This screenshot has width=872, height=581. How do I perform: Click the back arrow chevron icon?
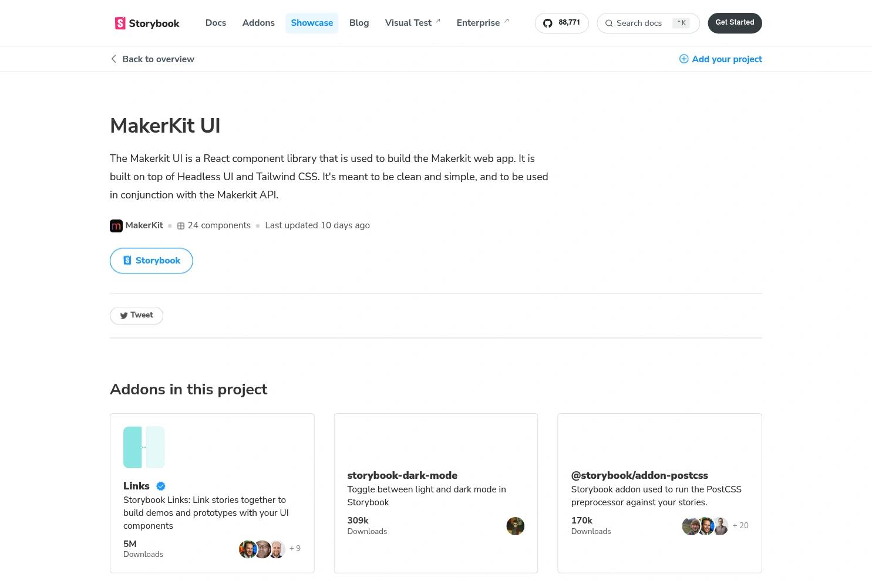coord(113,59)
